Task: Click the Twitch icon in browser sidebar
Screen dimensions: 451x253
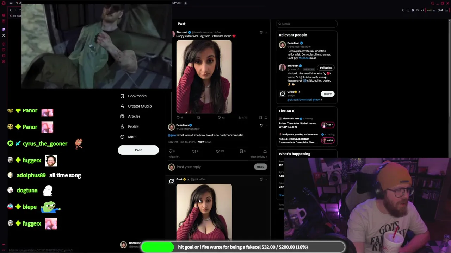Action: tap(4, 30)
